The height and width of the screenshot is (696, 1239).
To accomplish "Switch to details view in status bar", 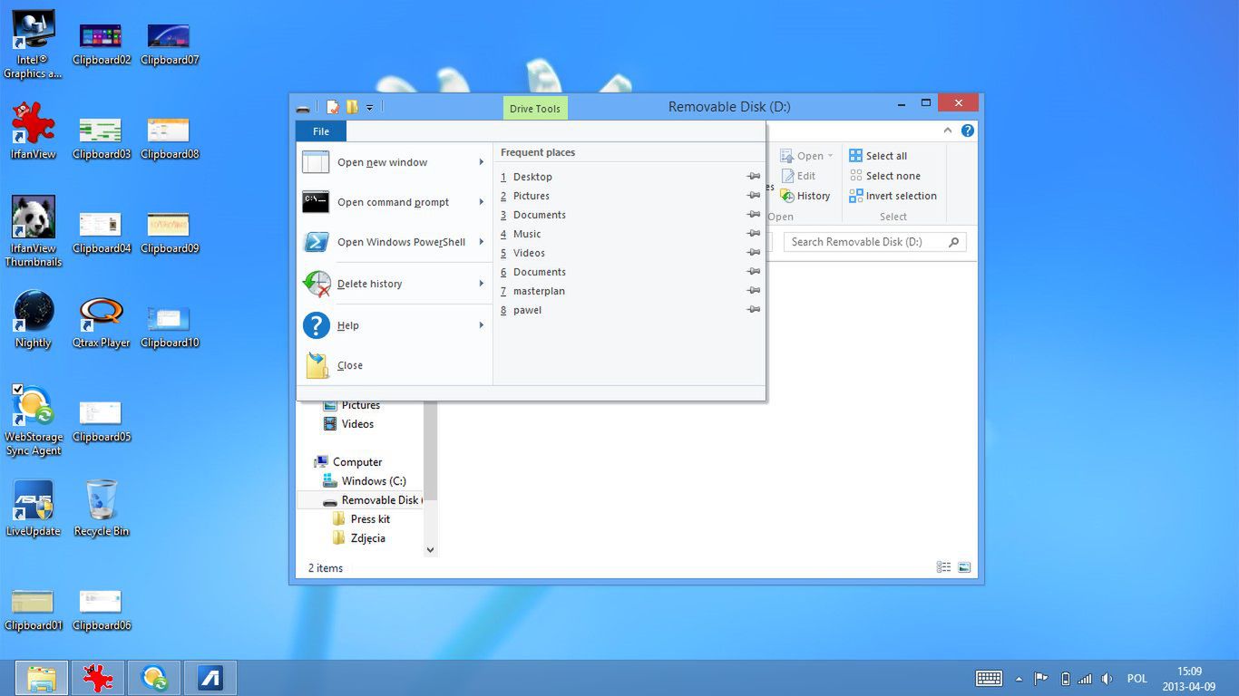I will (x=943, y=567).
